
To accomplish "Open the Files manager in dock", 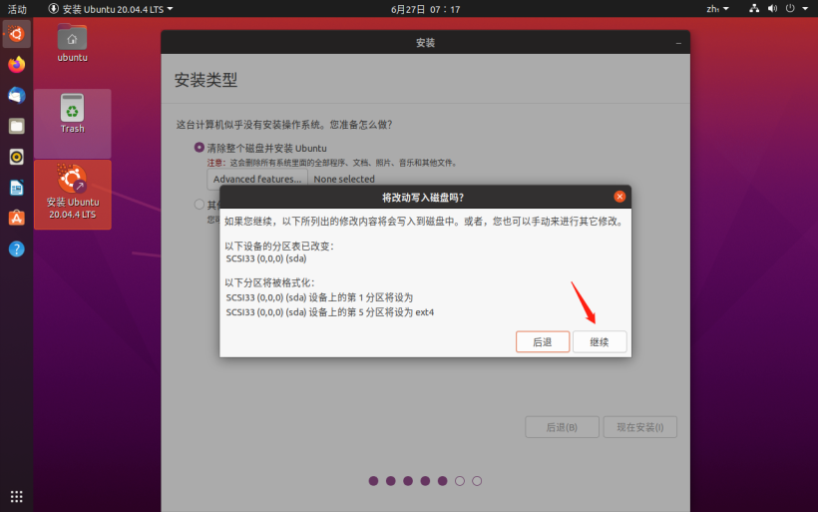I will pyautogui.click(x=16, y=126).
